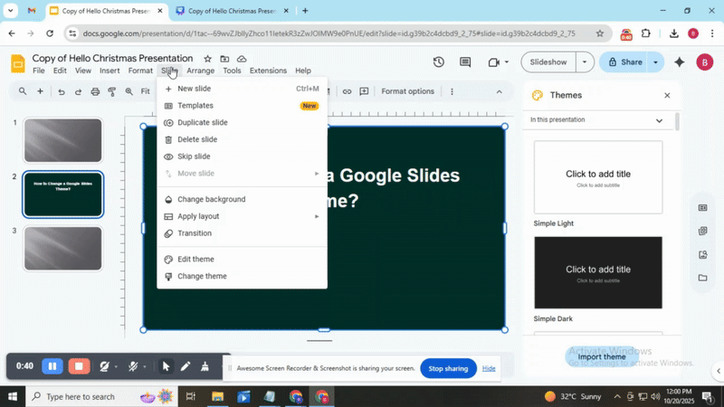Pause the screen recording

[x=52, y=366]
